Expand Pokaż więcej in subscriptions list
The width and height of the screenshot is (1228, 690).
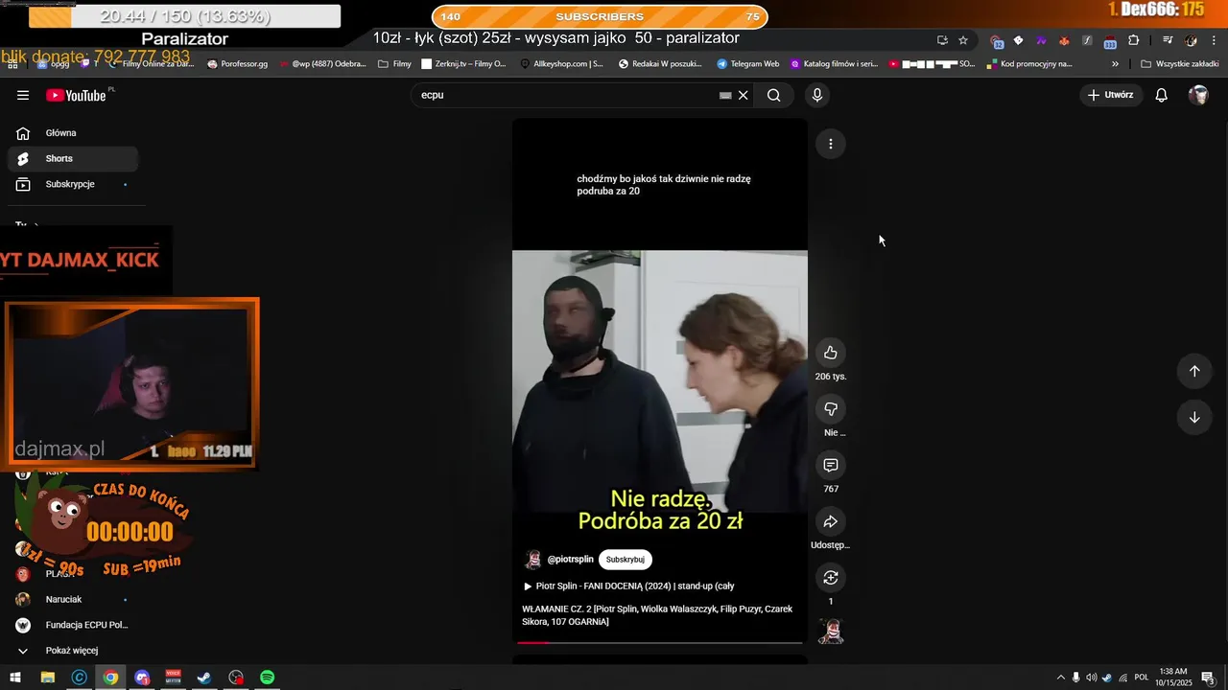[x=73, y=651]
